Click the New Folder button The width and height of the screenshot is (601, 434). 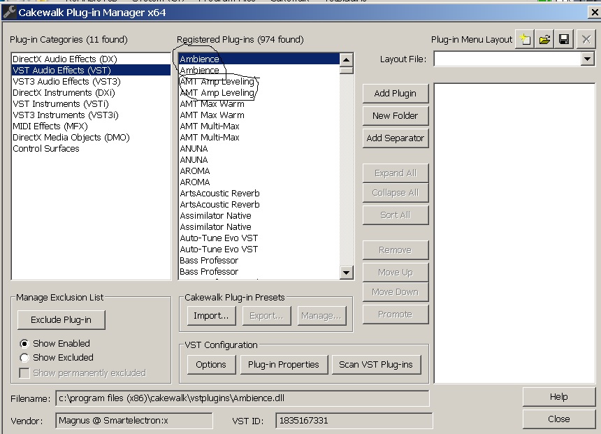[x=395, y=116]
